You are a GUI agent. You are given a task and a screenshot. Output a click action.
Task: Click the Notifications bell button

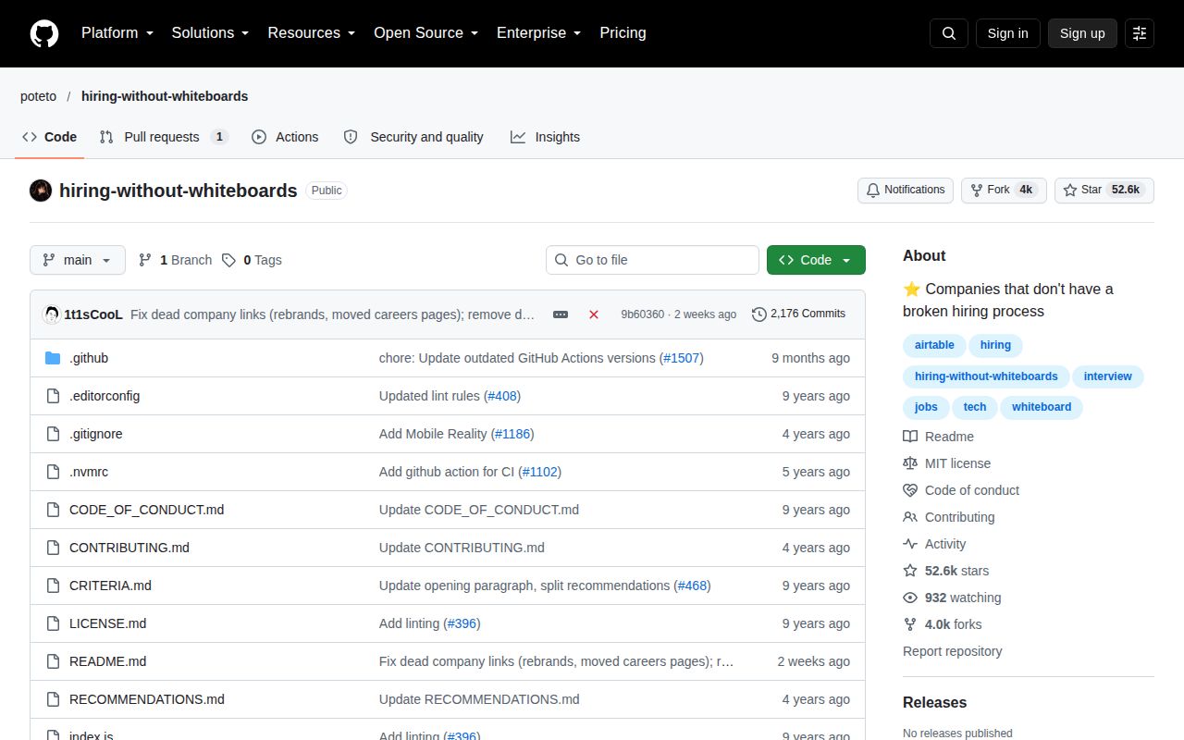(906, 190)
